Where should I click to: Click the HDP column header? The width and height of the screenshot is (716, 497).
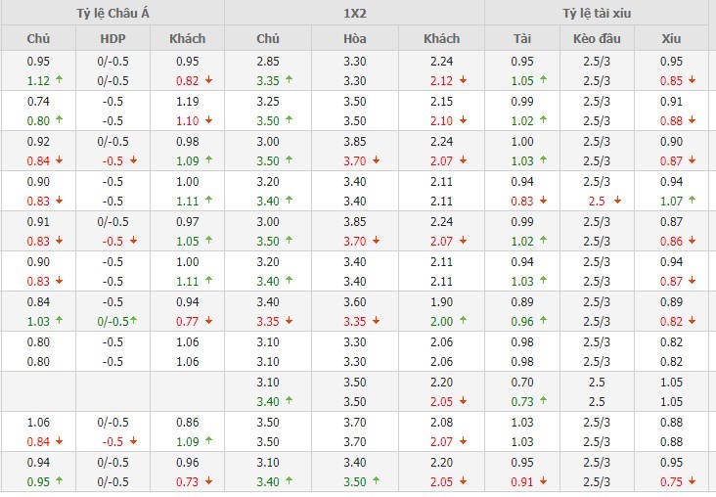pos(113,38)
